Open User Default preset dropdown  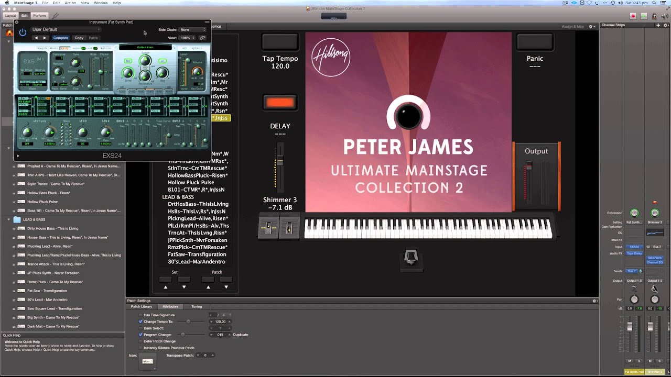click(x=65, y=29)
